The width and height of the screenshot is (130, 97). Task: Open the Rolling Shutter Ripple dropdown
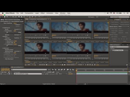coord(18,51)
